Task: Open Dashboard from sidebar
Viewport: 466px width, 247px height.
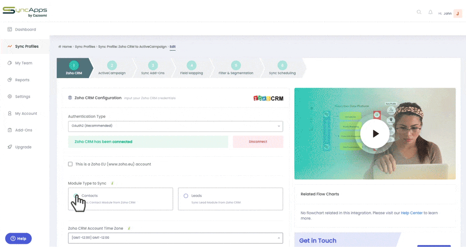Action: tap(26, 29)
